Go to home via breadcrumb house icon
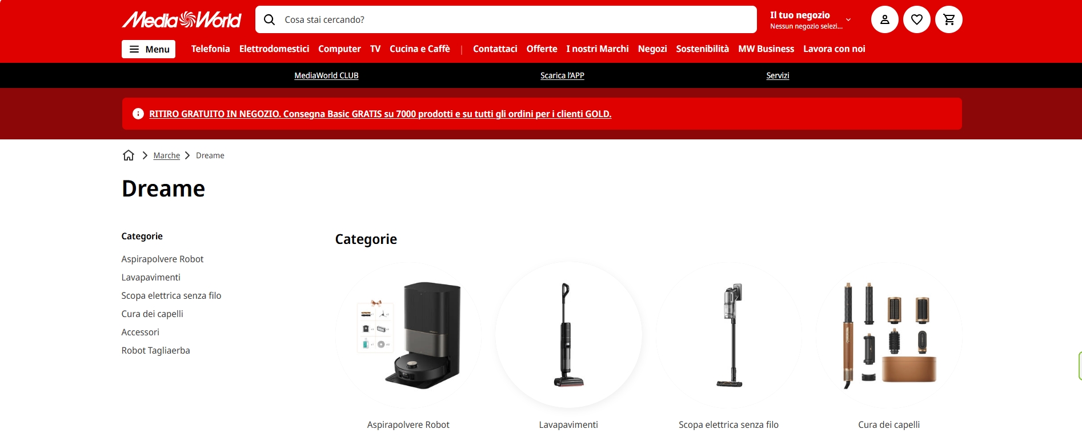Image resolution: width=1082 pixels, height=445 pixels. 129,155
